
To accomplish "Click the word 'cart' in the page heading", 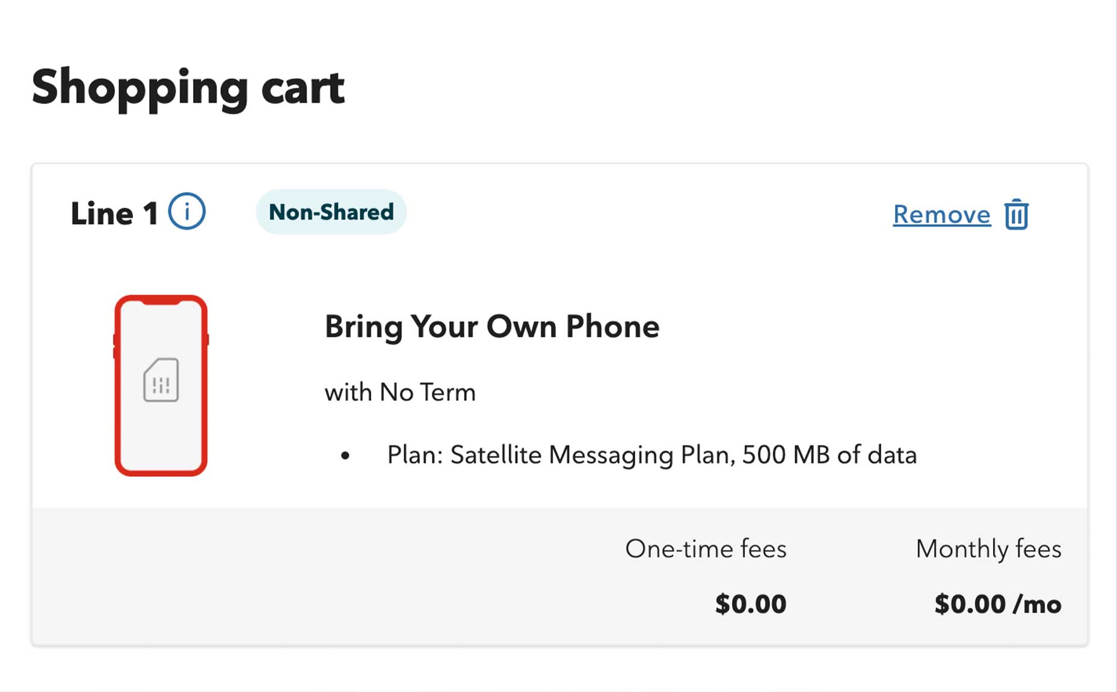I will (x=303, y=88).
